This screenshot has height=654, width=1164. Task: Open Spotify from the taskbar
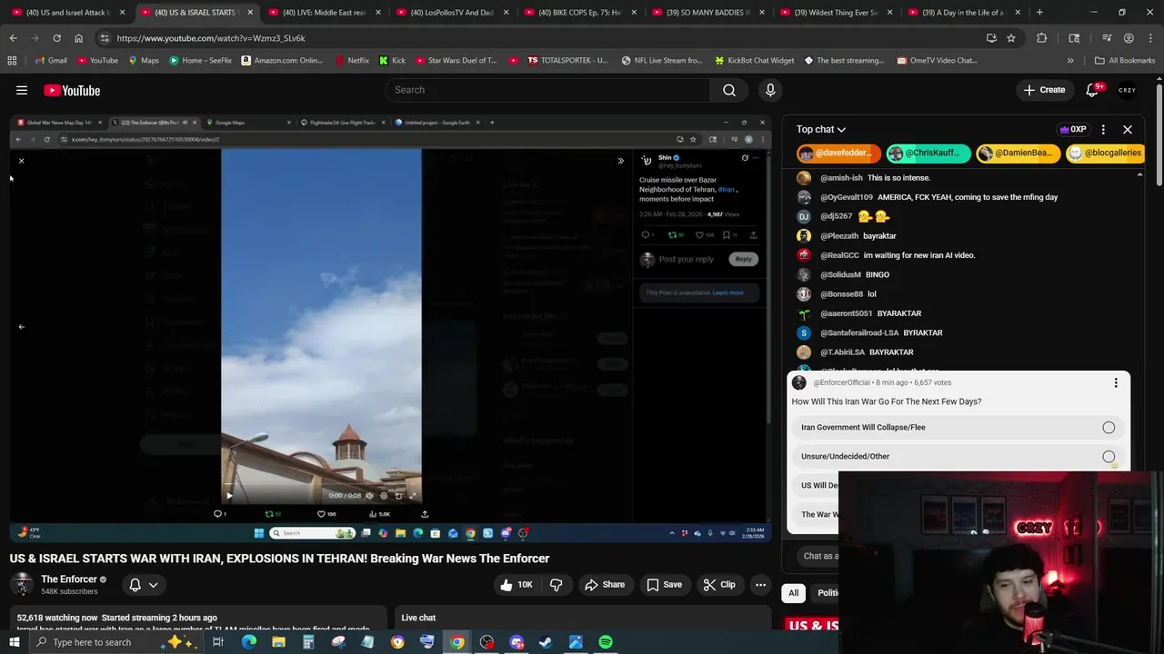tap(605, 642)
